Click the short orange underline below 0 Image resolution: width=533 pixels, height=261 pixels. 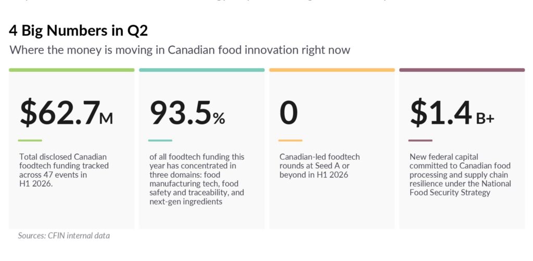pyautogui.click(x=290, y=140)
